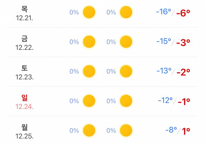Click the red -3° high temperature

tap(183, 43)
